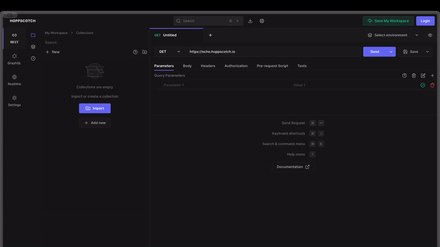
Task: Open the Environments layers icon panel
Action: tap(33, 47)
